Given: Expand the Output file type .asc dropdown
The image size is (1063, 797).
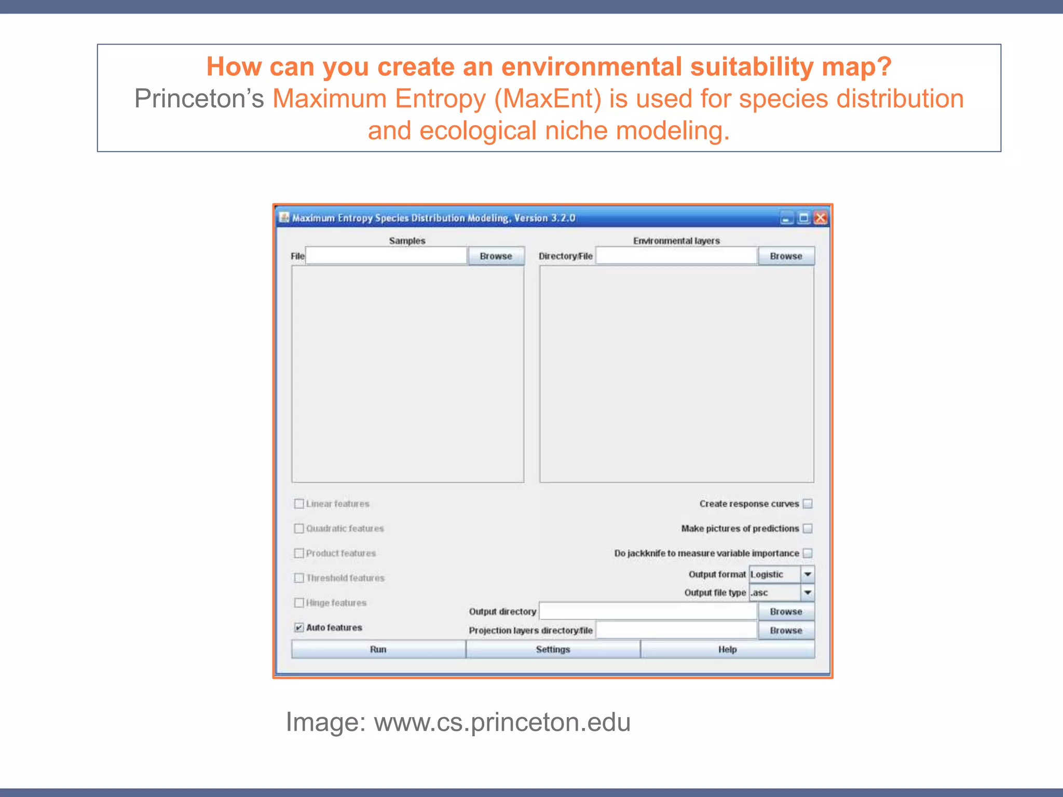Looking at the screenshot, I should (808, 593).
